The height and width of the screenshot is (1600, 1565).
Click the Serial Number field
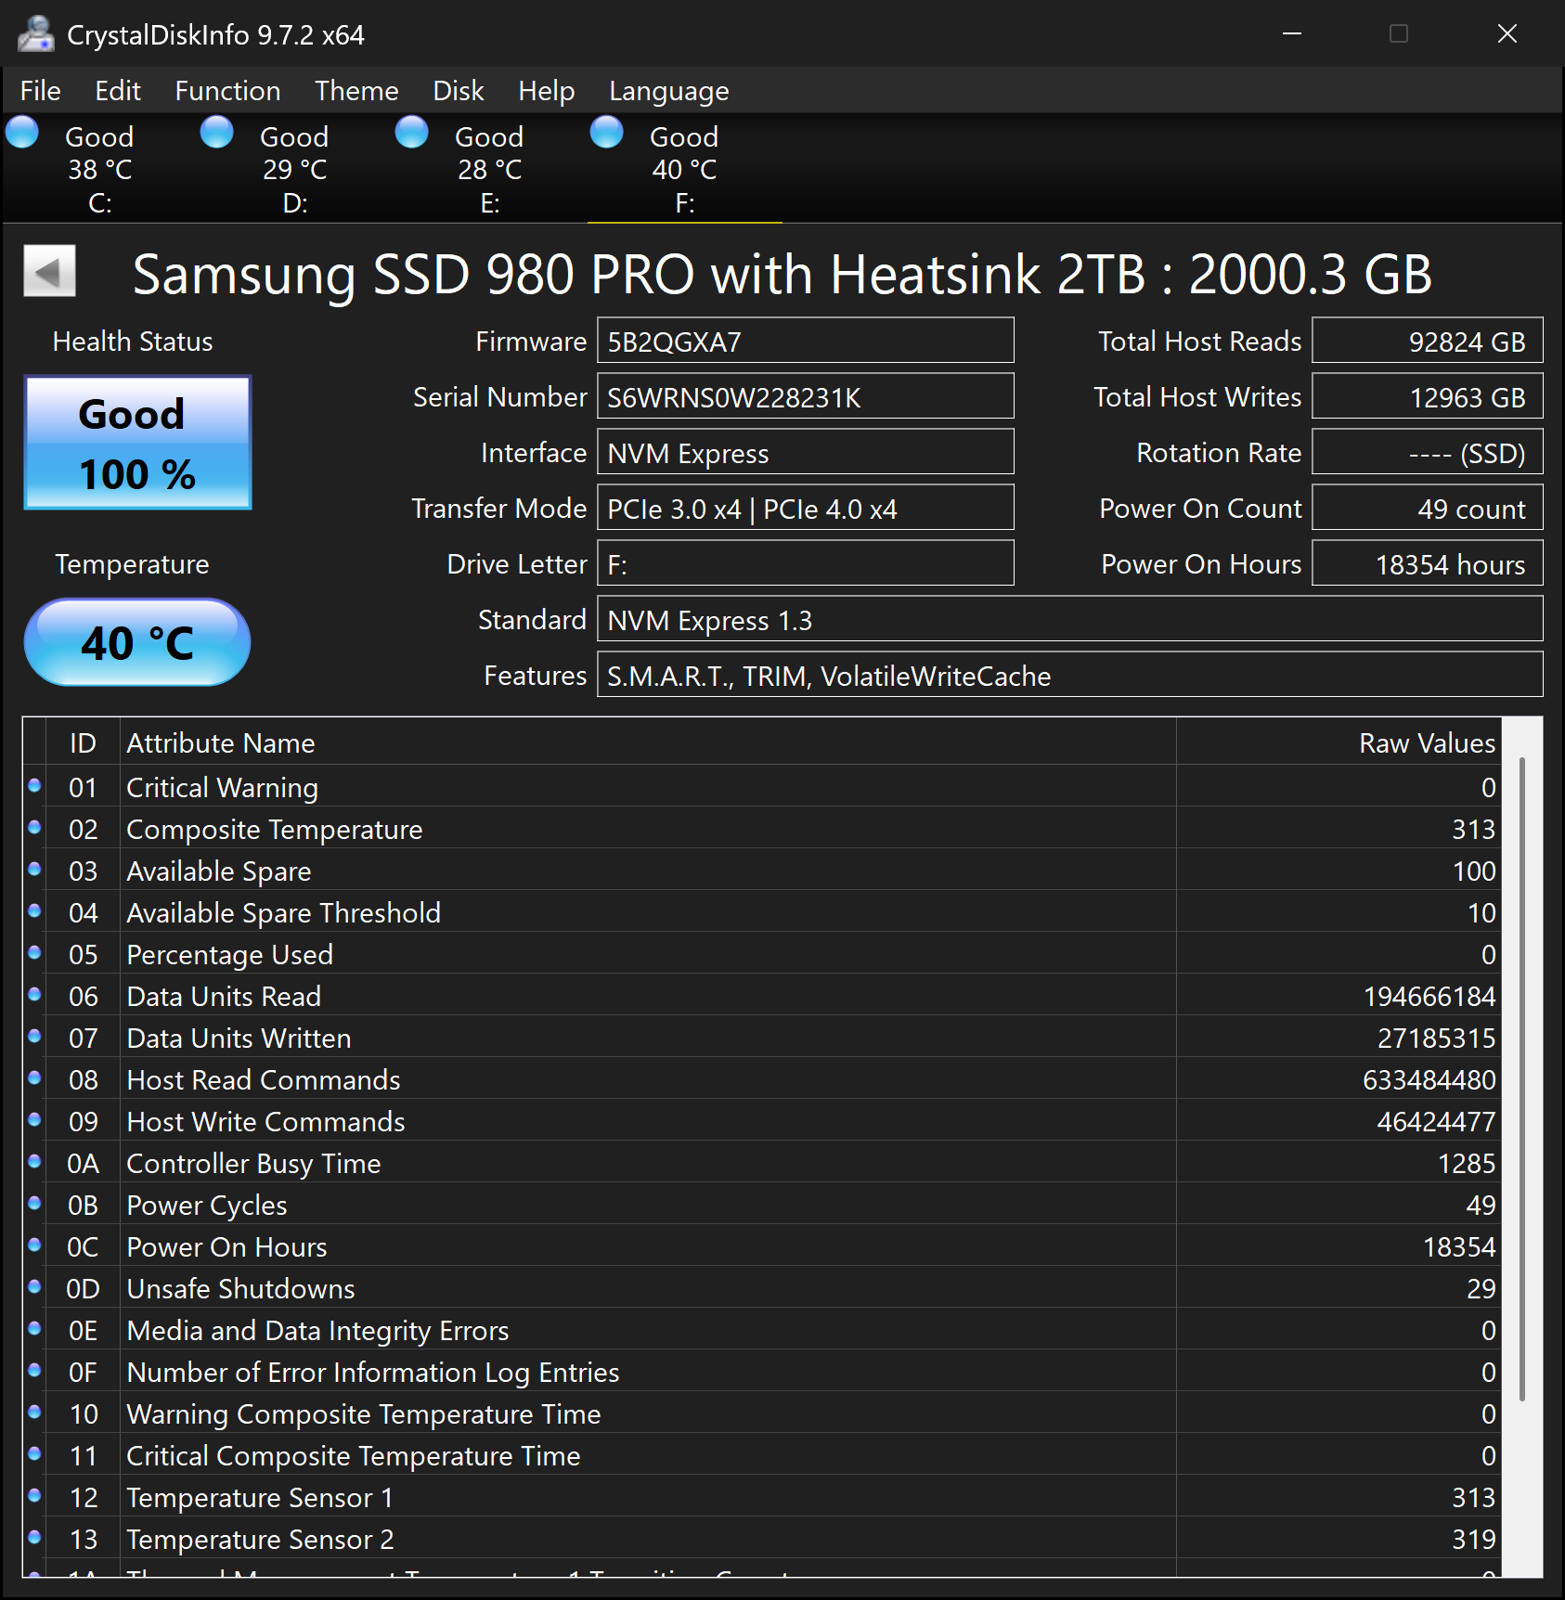point(805,397)
